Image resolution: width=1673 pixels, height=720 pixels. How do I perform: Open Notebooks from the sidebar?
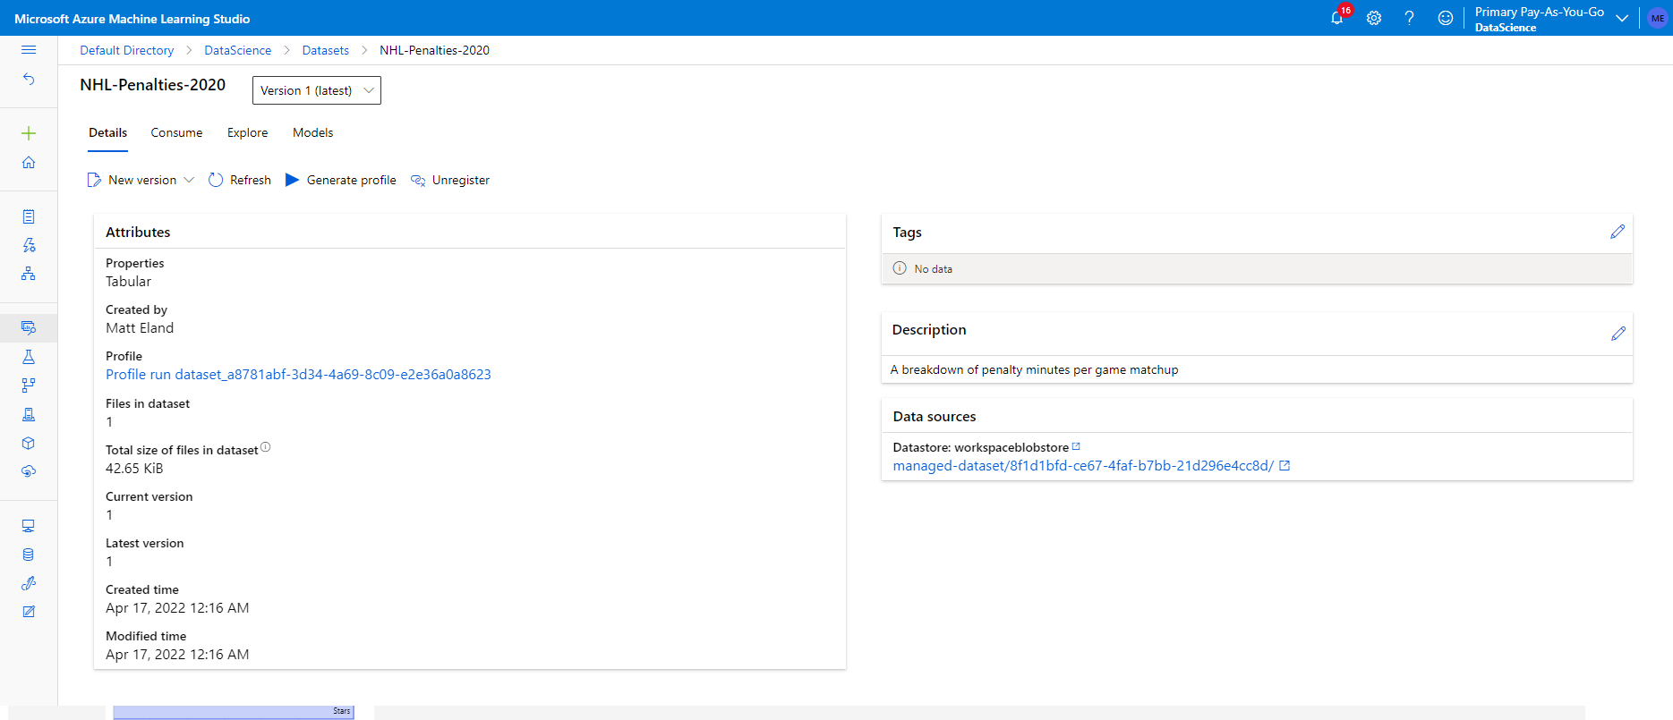29,216
